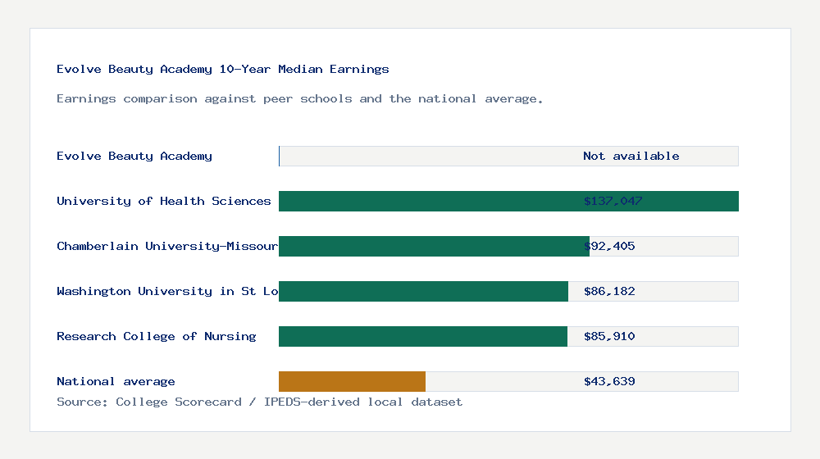Click the green bar for Washington University
The width and height of the screenshot is (820, 459).
coord(423,291)
